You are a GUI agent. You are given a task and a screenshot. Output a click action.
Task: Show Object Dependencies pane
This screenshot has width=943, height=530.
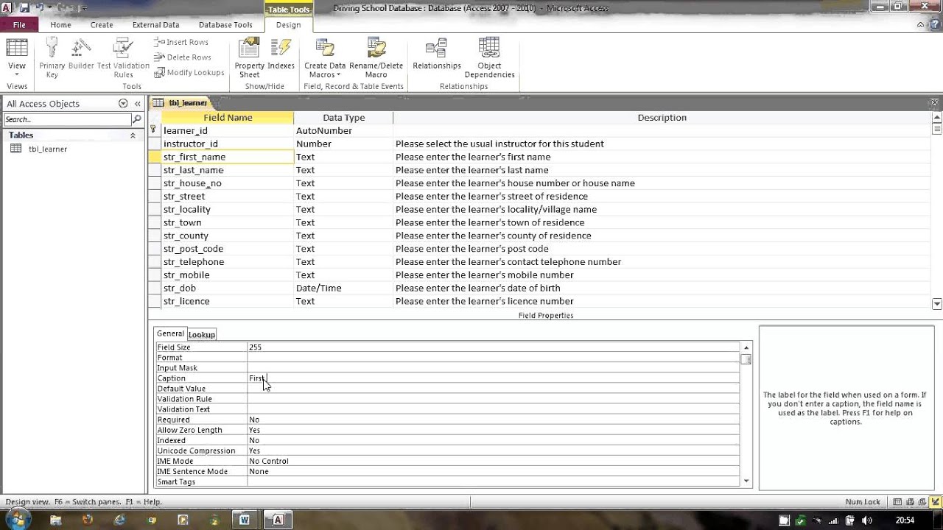489,57
